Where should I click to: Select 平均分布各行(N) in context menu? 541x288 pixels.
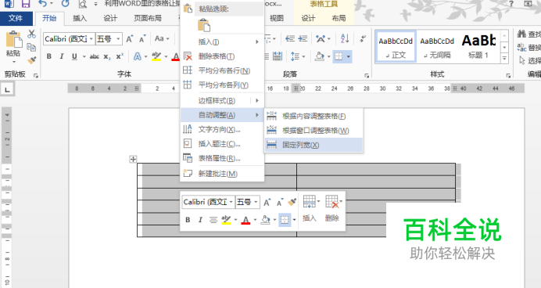coord(222,70)
